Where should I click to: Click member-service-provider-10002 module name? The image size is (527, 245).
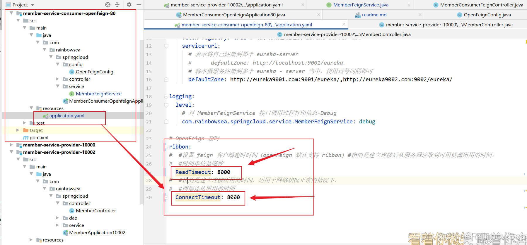tap(59, 152)
